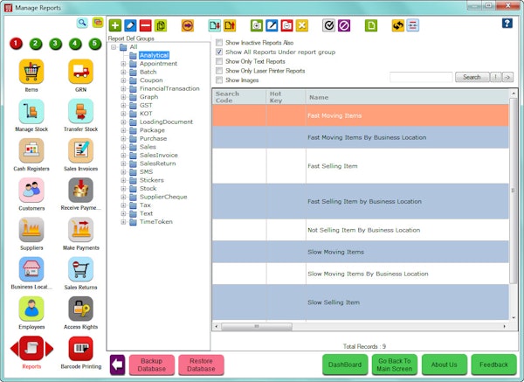Click the DashBoard button

click(345, 365)
